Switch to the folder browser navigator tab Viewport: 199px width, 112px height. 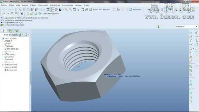[10, 31]
